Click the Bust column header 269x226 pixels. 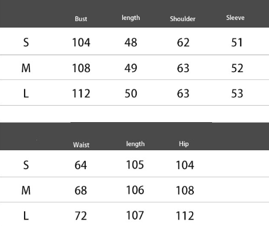click(81, 19)
